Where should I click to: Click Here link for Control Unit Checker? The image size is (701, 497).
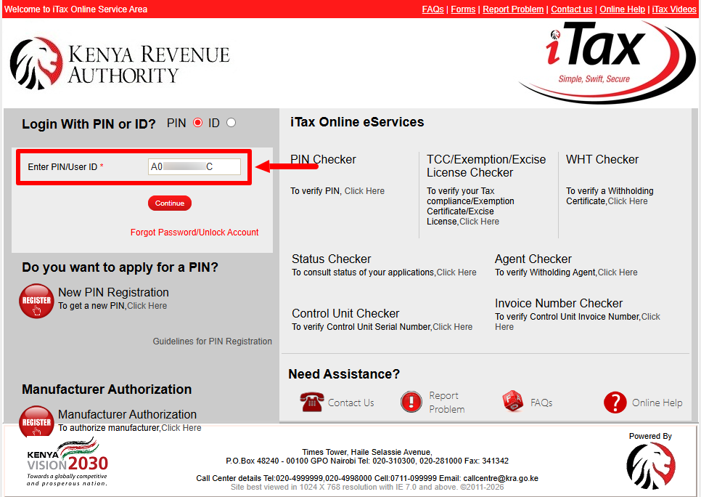[x=452, y=327]
